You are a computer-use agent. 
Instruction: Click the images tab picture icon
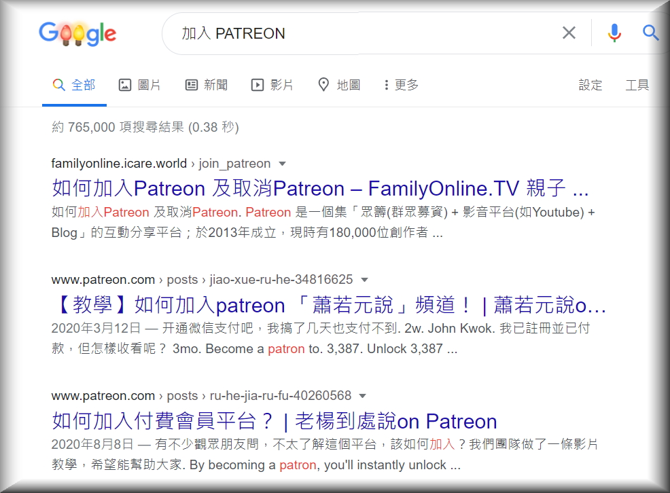pyautogui.click(x=125, y=85)
